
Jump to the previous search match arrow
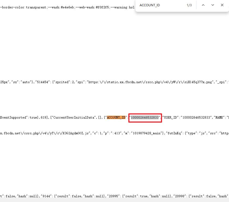click(203, 5)
